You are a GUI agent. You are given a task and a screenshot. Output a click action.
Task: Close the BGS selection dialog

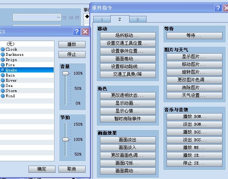tap(85, 31)
